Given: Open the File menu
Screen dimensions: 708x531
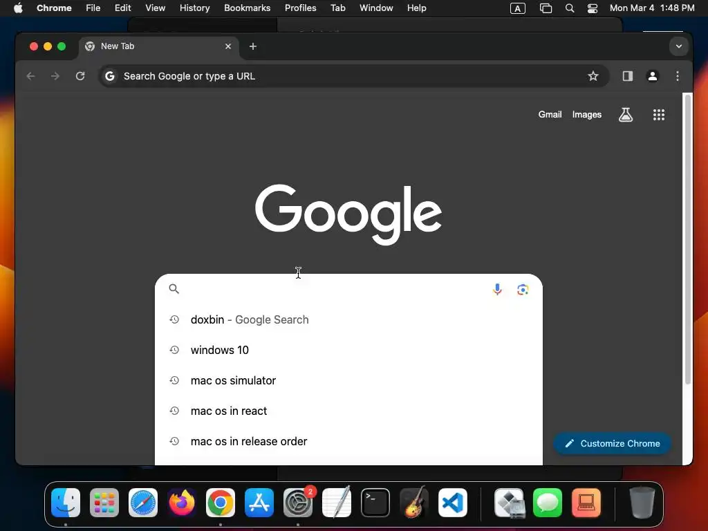Looking at the screenshot, I should [x=93, y=8].
